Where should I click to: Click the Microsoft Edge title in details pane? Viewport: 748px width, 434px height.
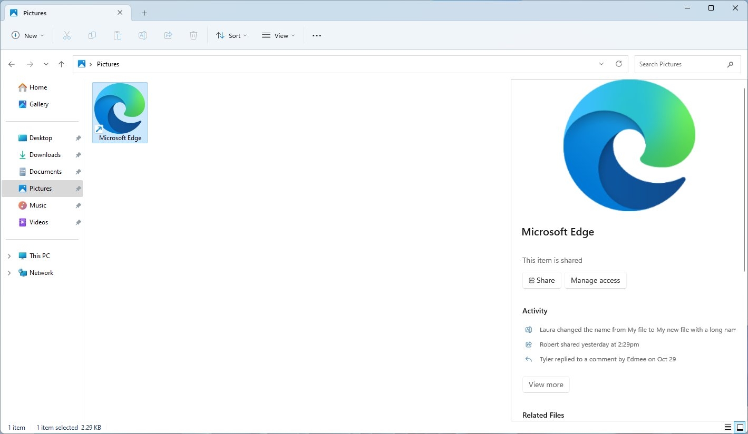click(558, 232)
